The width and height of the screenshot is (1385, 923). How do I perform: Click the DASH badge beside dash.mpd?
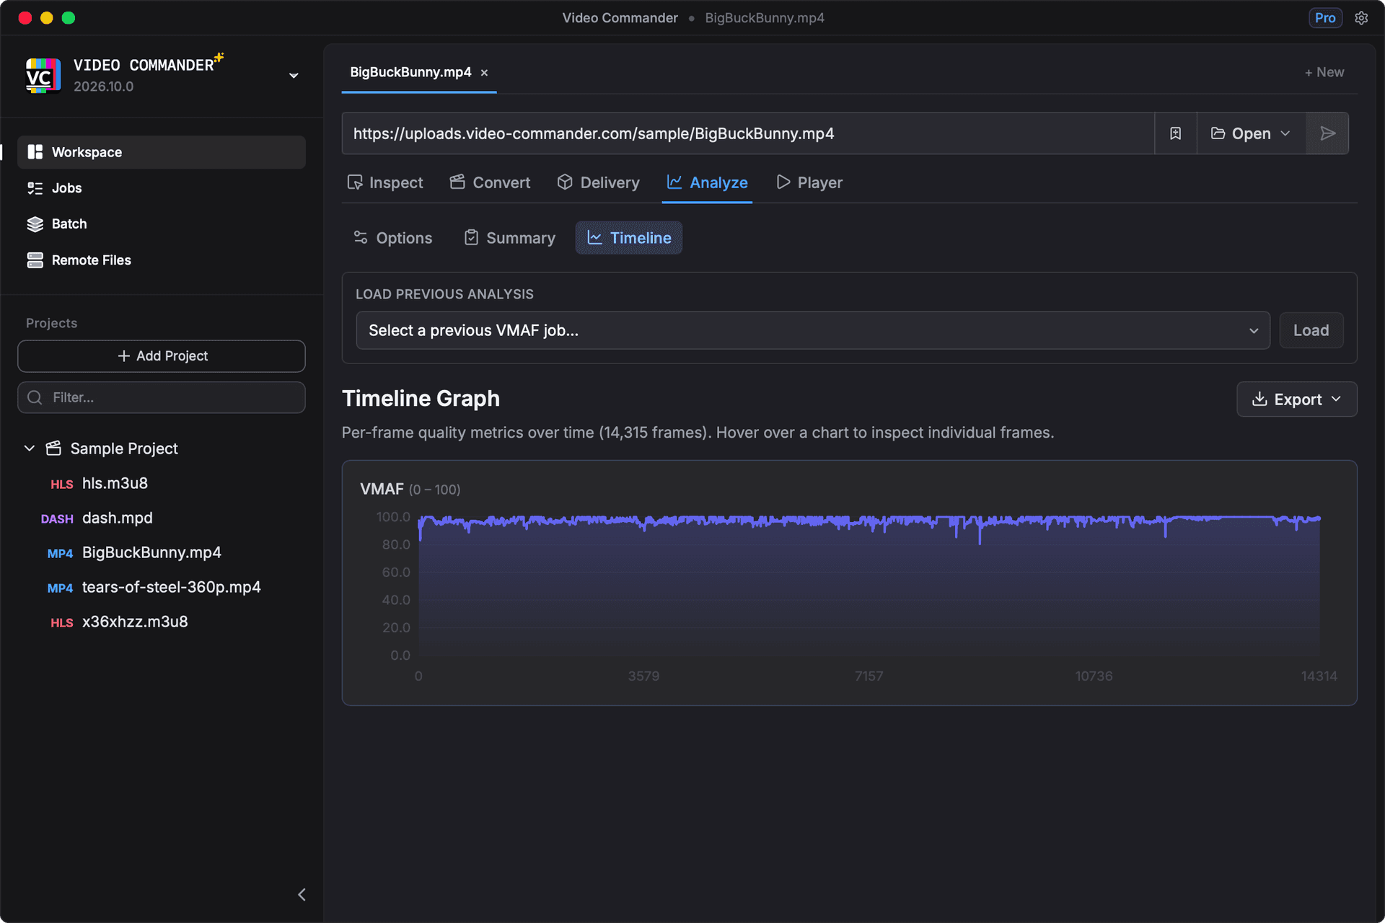click(x=57, y=518)
